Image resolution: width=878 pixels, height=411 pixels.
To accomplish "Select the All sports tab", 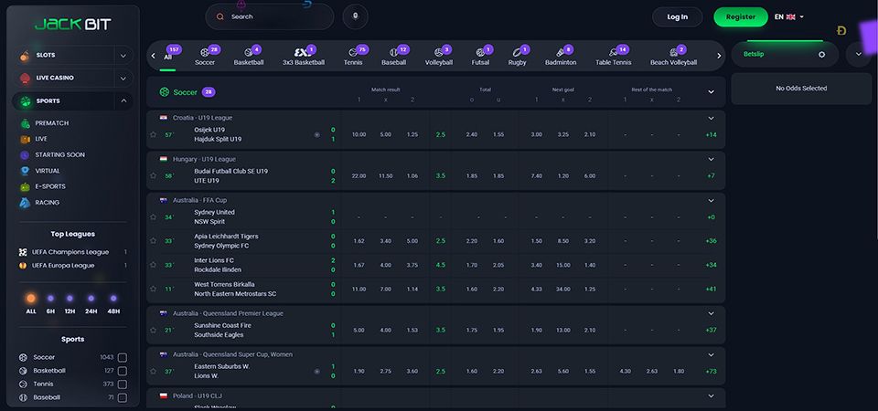I will point(168,56).
